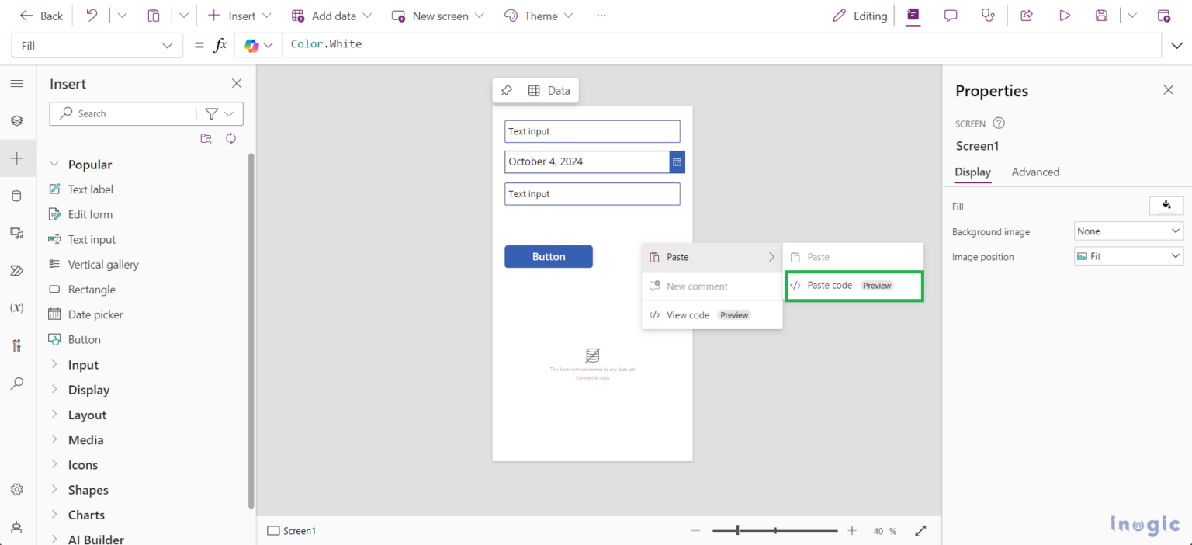Open the Fill color picker swatch
1192x545 pixels.
point(1166,206)
